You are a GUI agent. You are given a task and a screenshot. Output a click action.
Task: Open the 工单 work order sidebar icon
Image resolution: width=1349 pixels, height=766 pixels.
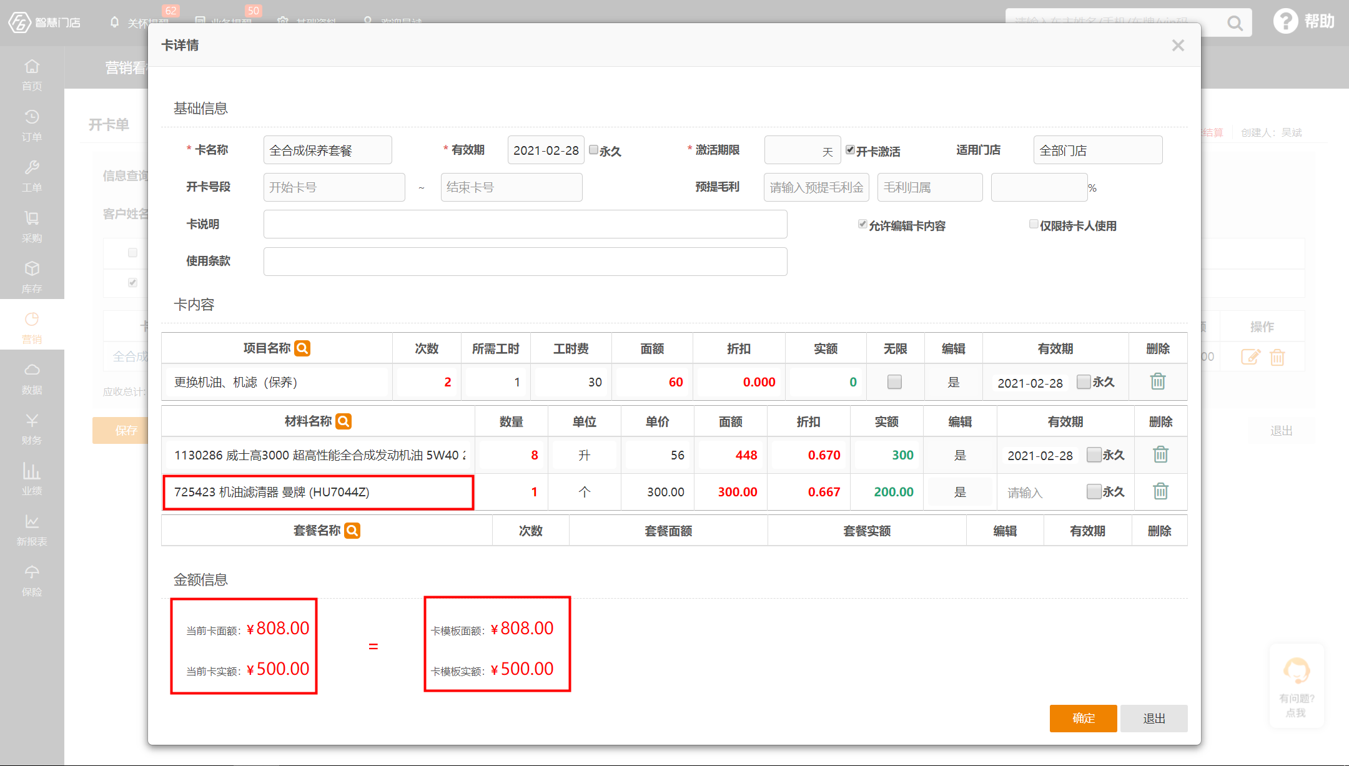click(x=32, y=175)
